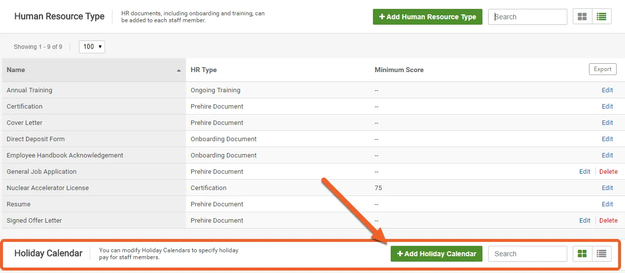
Task: Edit the Certification row
Action: (607, 107)
